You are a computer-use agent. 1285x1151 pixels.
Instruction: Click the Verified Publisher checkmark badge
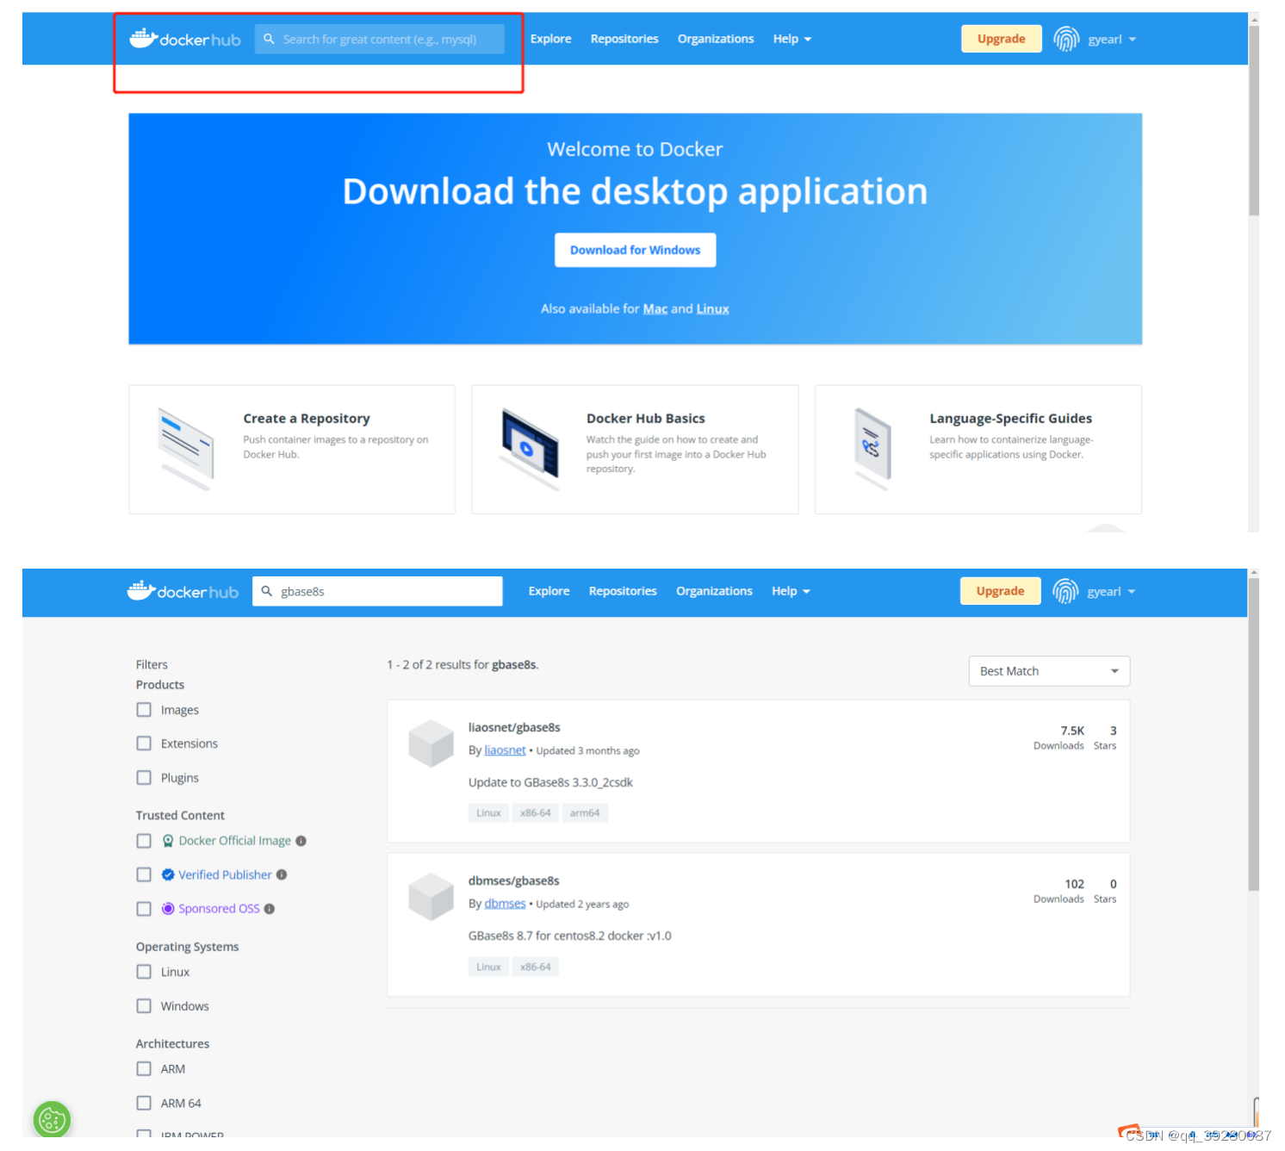pos(168,874)
